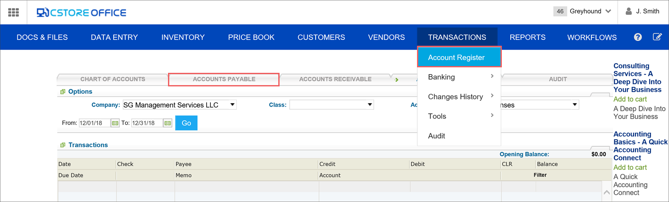Expand the Banking submenu
The width and height of the screenshot is (669, 202).
(x=459, y=77)
